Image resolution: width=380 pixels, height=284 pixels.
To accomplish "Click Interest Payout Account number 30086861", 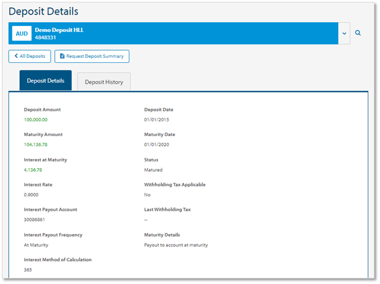I will click(35, 219).
